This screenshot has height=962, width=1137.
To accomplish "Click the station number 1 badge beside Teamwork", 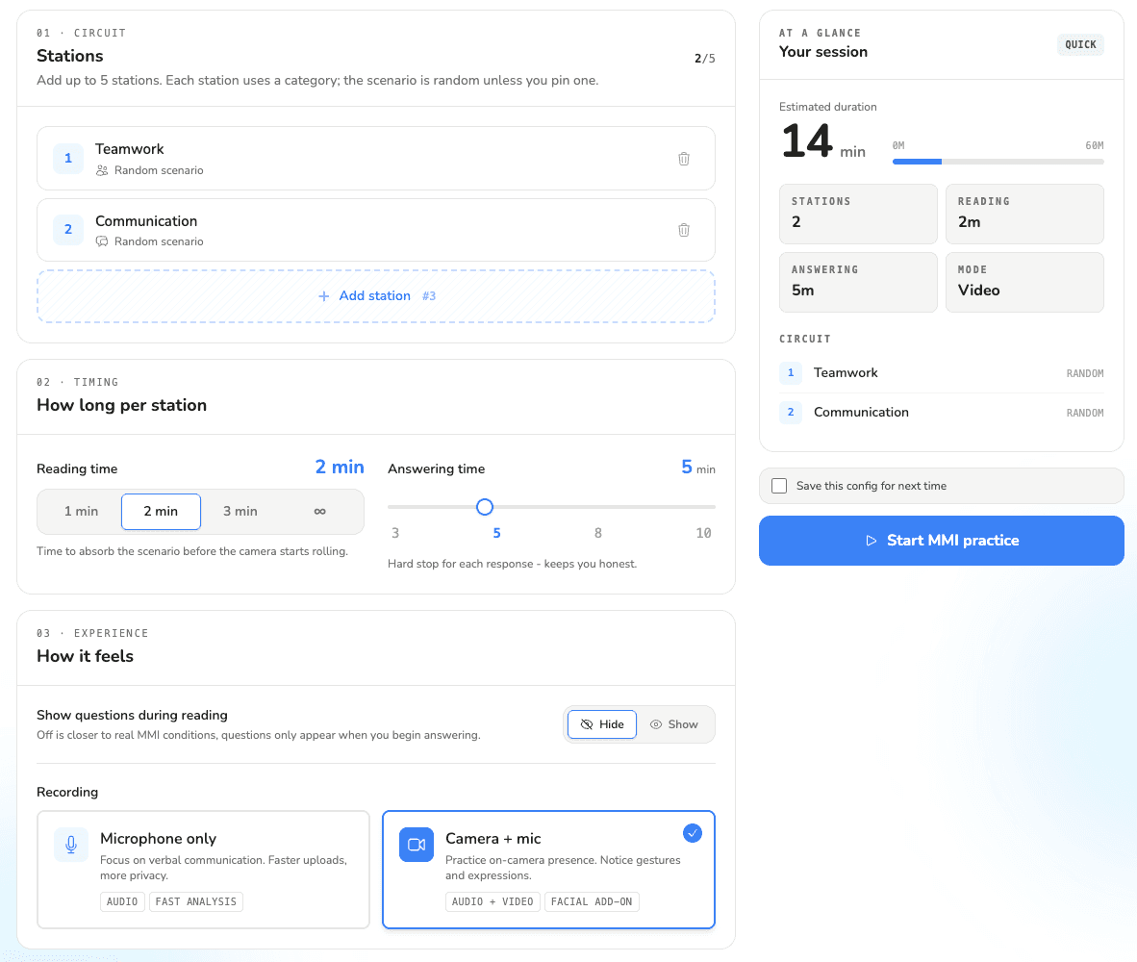I will [x=68, y=158].
